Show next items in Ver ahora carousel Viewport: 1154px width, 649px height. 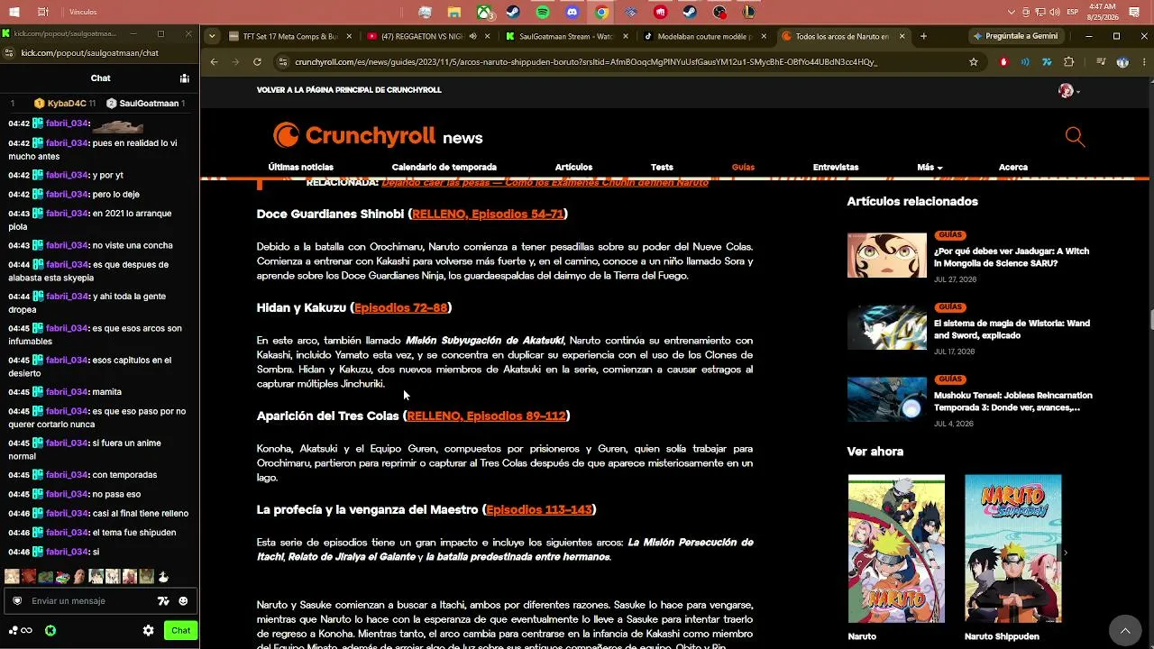[x=1065, y=553]
